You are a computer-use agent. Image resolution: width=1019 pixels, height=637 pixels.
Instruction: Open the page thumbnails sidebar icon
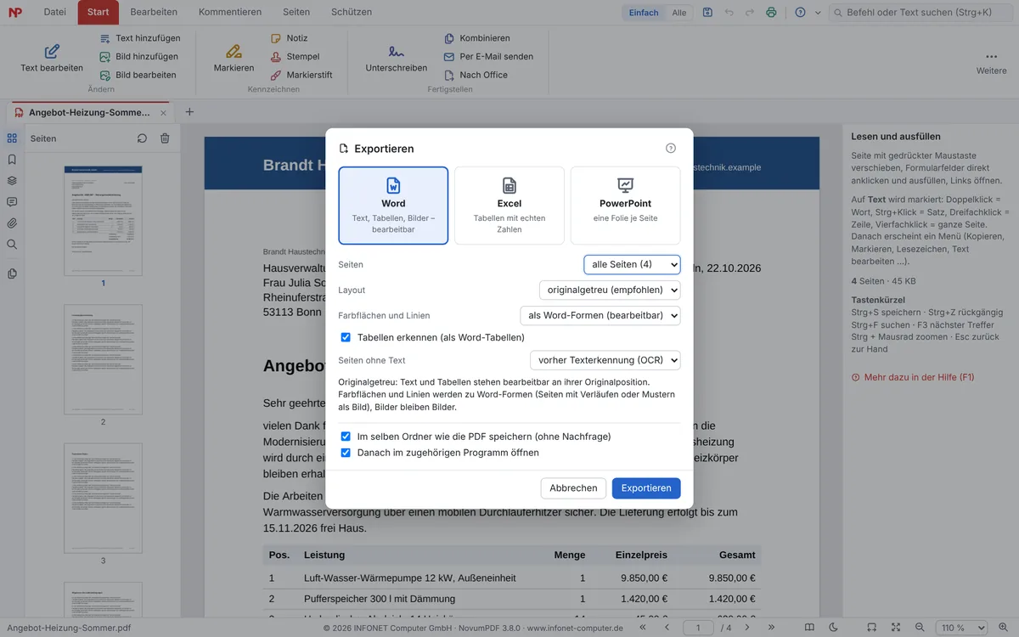pos(12,138)
